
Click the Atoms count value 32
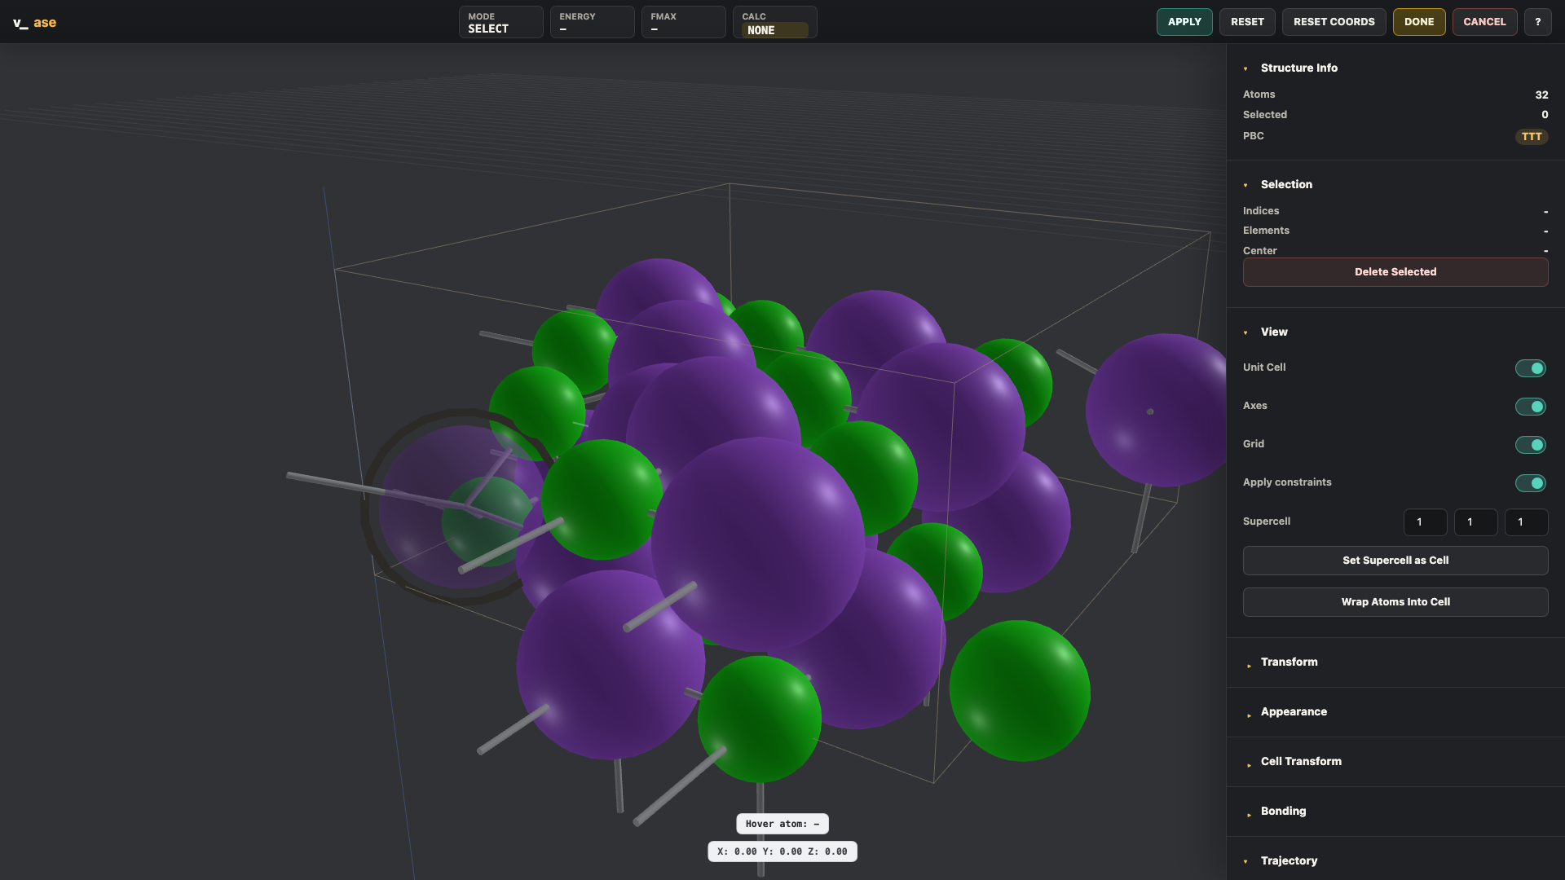[1541, 95]
